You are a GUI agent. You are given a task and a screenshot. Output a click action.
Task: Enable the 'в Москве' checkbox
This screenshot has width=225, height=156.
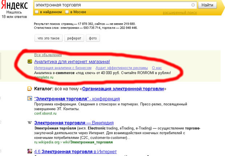67,12
